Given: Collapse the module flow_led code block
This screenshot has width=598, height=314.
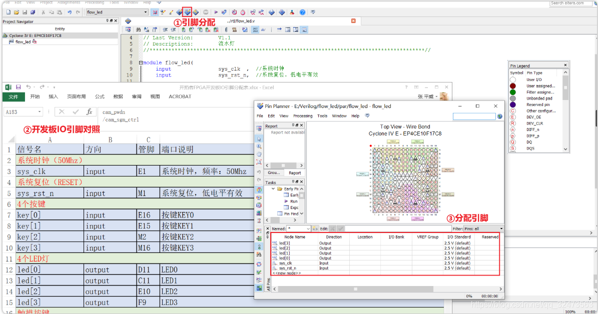Looking at the screenshot, I should coord(141,62).
